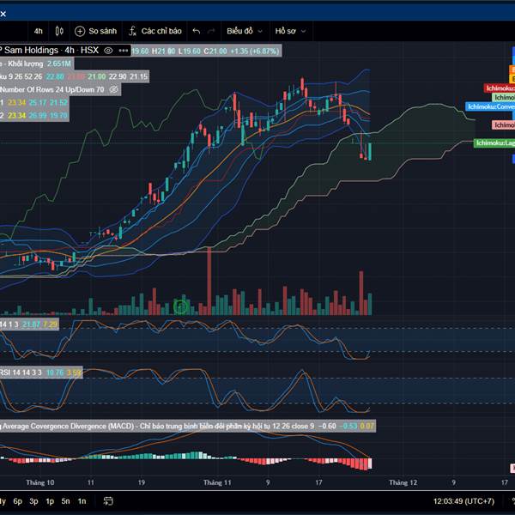Select the 1p time range

pos(50,501)
